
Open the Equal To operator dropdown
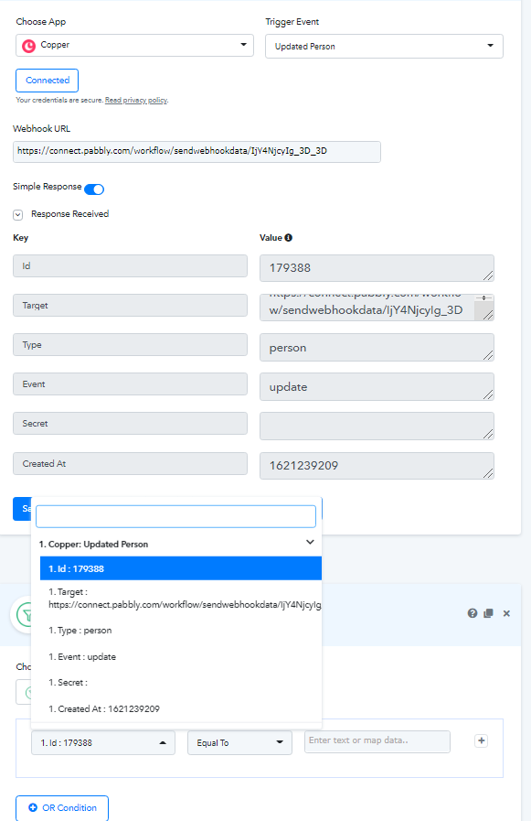pos(239,742)
